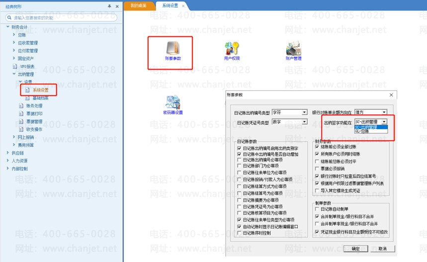Open 基础档案 in the tree
Image resolution: width=427 pixels, height=262 pixels.
(41, 98)
